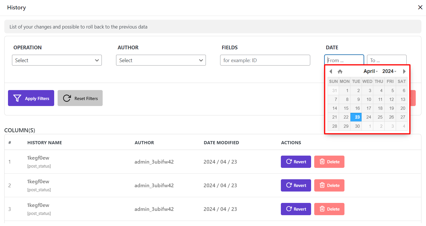
Task: Delete the third history entry
Action: tap(329, 209)
